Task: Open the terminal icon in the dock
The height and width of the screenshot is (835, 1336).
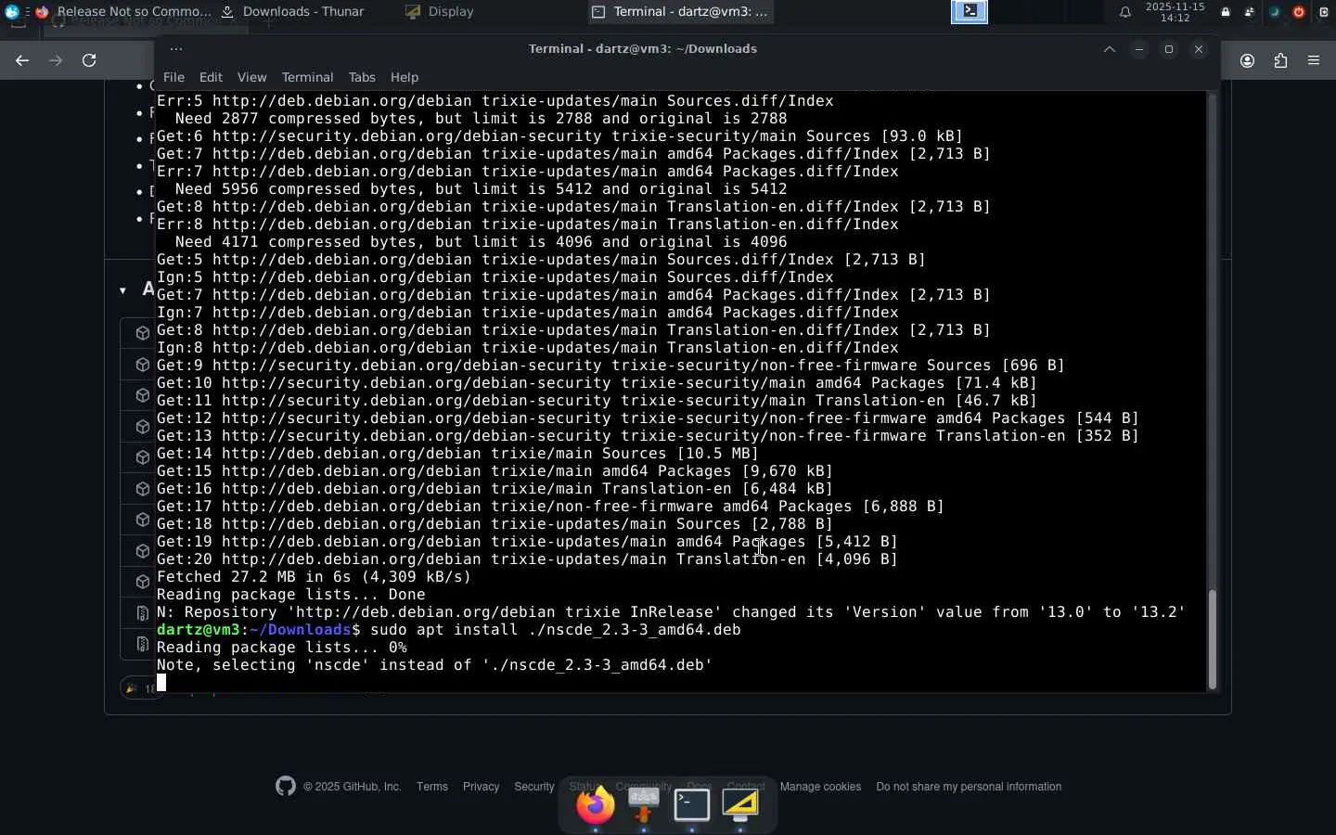Action: [692, 804]
